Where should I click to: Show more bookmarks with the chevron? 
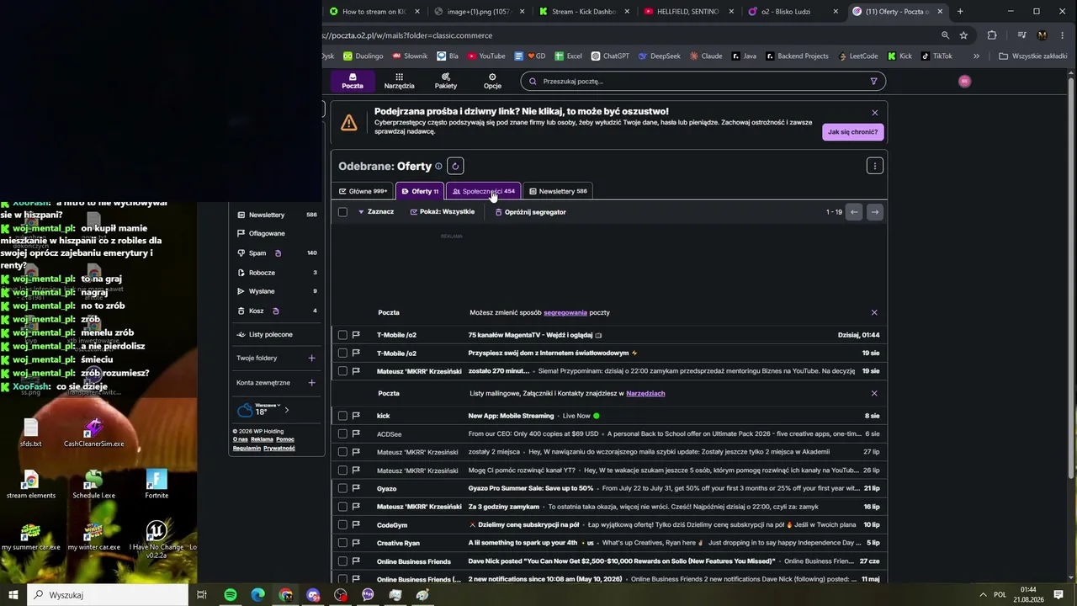pos(976,56)
